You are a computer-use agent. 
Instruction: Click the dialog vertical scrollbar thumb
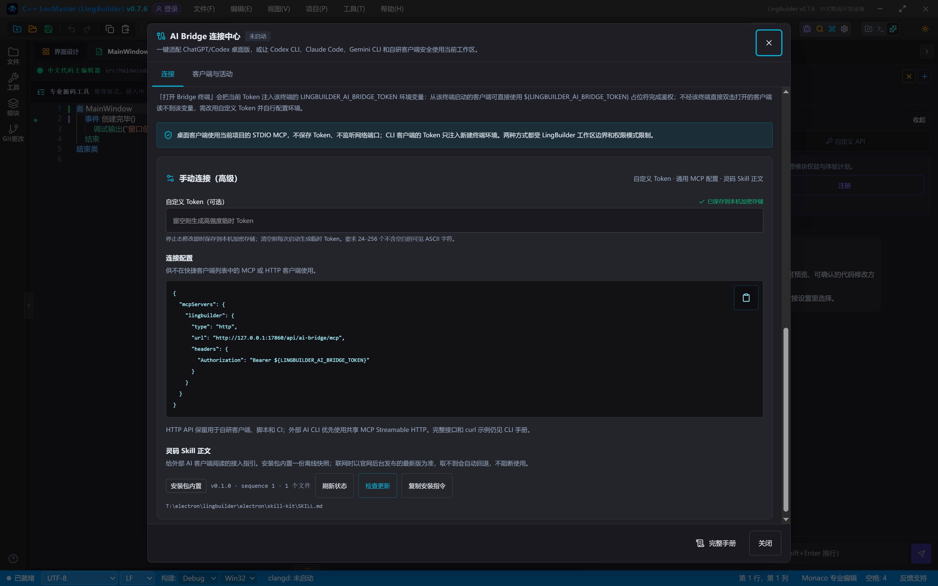pos(786,419)
